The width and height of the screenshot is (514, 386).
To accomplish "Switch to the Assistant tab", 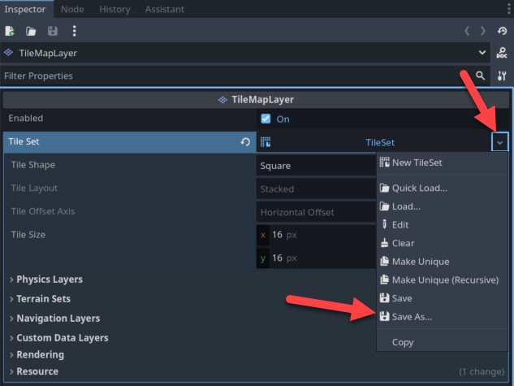I will tap(165, 9).
